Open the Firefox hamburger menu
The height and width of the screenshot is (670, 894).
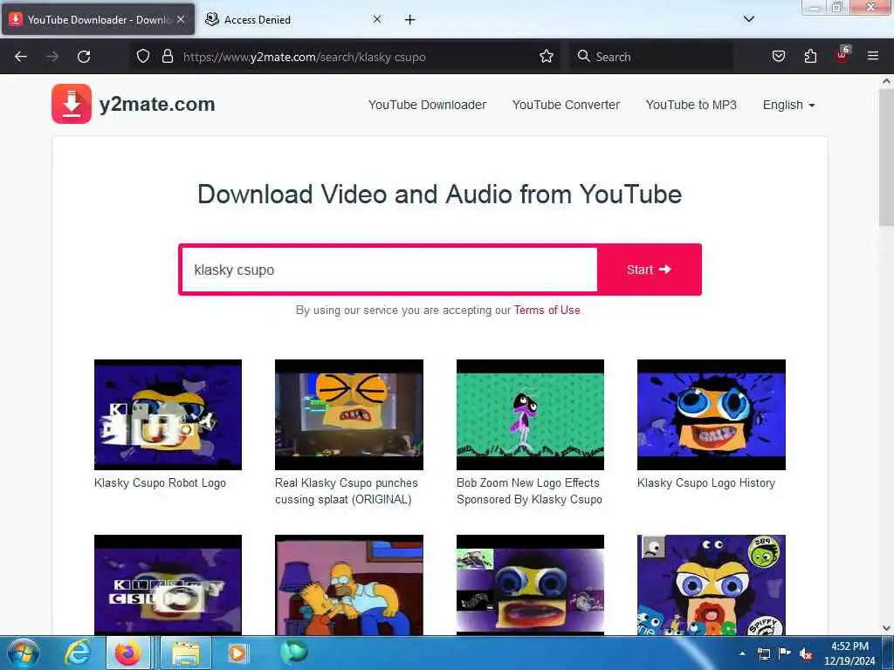pyautogui.click(x=872, y=56)
